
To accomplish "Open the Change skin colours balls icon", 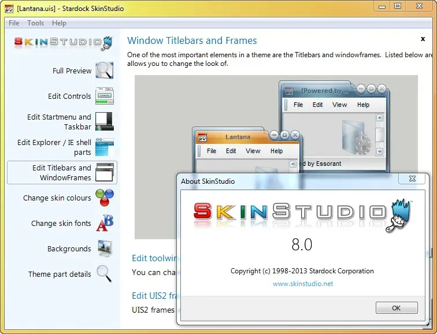I will coord(105,198).
